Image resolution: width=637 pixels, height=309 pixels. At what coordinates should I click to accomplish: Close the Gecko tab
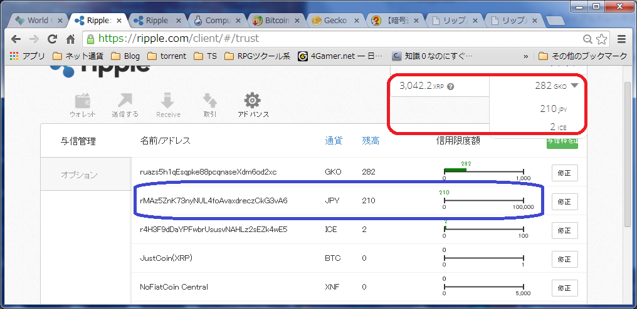(x=356, y=21)
